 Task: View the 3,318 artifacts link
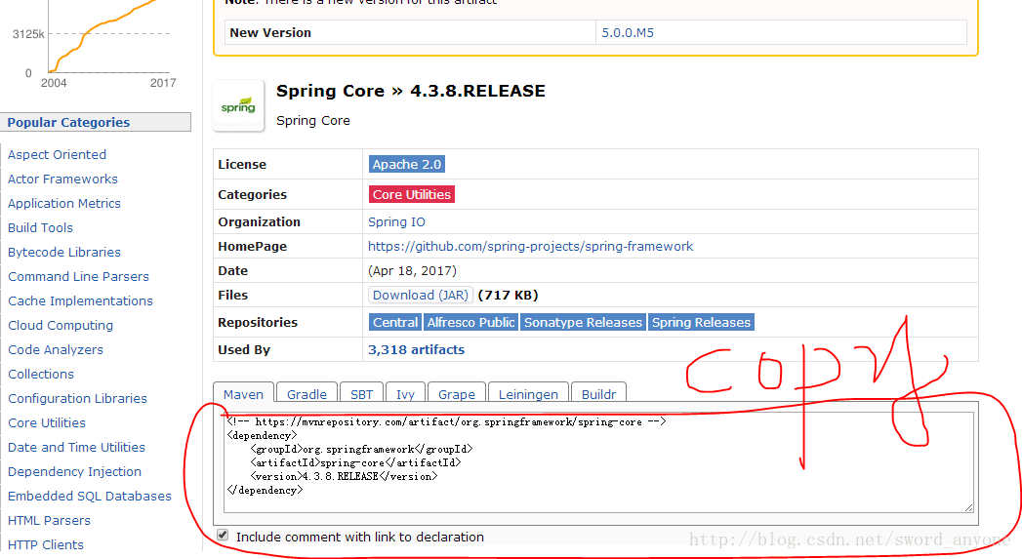click(417, 349)
